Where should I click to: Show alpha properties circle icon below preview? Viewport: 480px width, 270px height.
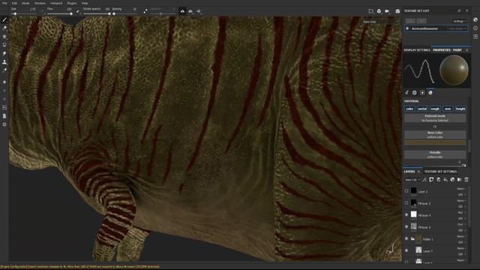[415, 92]
